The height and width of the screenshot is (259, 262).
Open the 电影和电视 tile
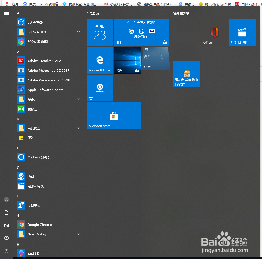click(x=242, y=32)
